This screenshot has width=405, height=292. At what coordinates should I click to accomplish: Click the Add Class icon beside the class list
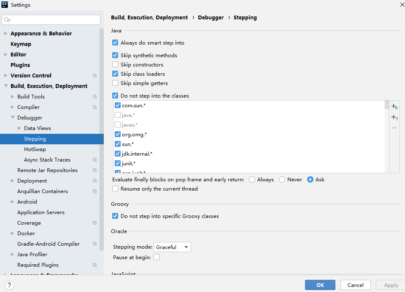394,106
